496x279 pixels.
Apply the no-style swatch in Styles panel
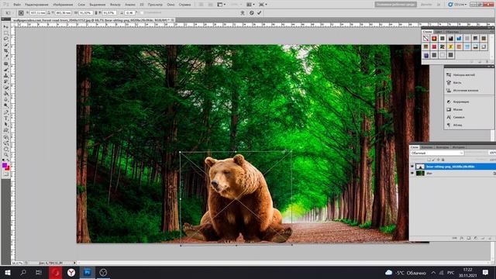click(x=425, y=39)
